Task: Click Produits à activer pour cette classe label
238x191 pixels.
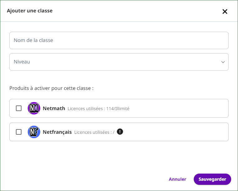Action: click(x=51, y=88)
